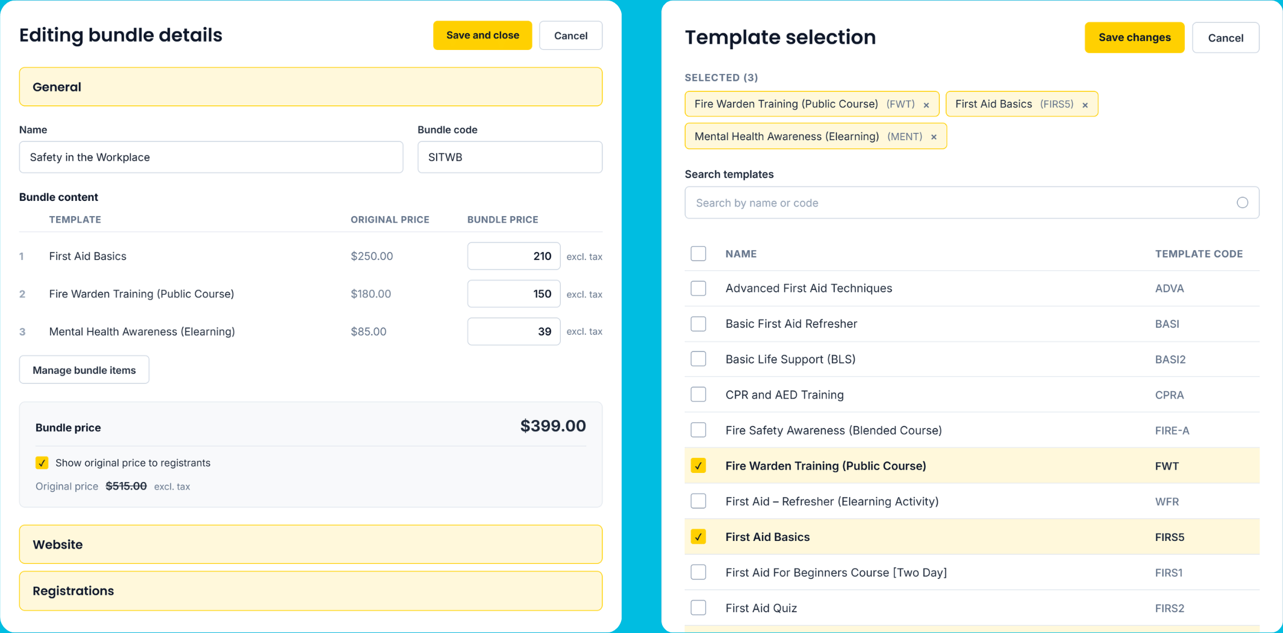Expand the Registrations section
1283x633 pixels.
(x=311, y=591)
